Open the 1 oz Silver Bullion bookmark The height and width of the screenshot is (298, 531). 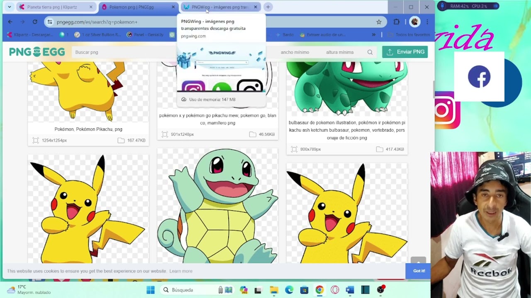[x=98, y=35]
